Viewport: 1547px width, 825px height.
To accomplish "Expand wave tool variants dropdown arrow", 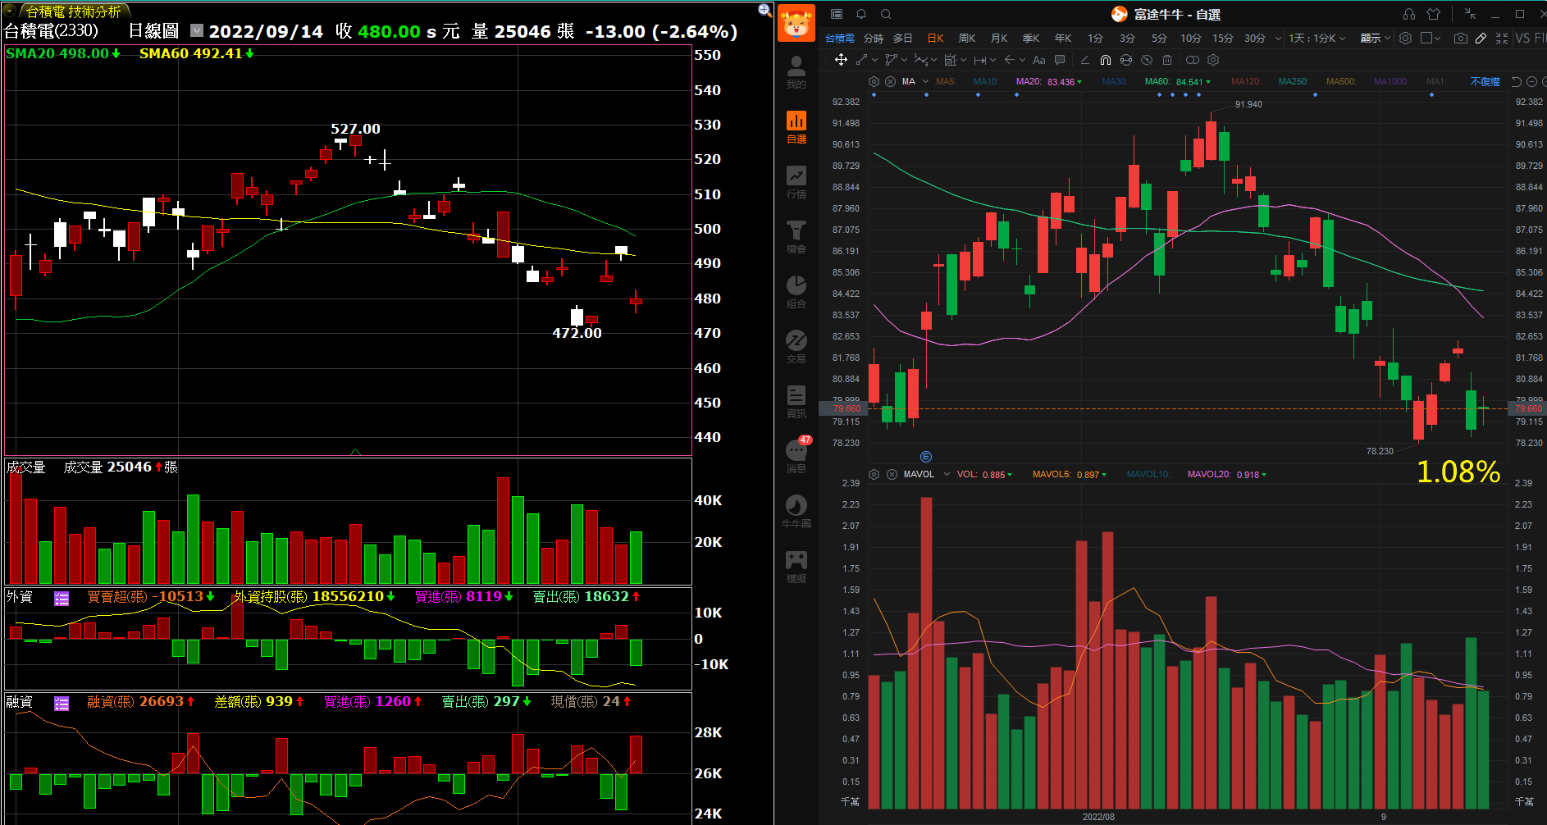I will click(x=933, y=60).
